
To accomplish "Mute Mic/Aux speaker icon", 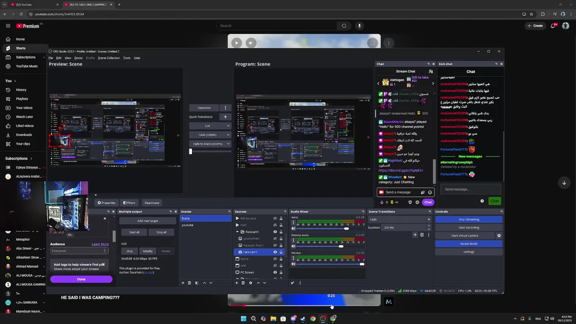I will pyautogui.click(x=293, y=264).
